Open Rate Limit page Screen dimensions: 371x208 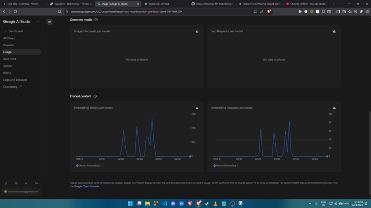point(10,59)
